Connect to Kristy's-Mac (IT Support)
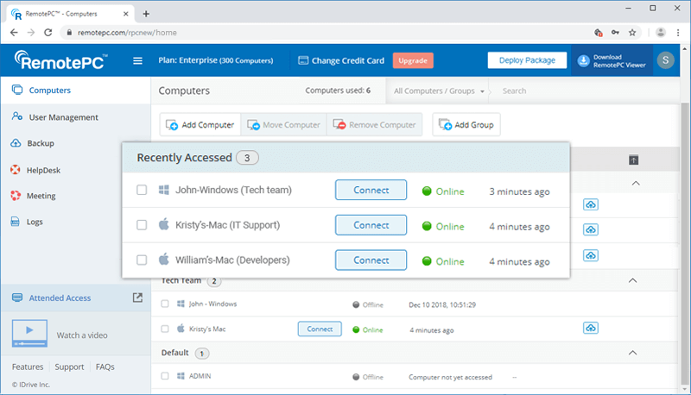The width and height of the screenshot is (691, 395). [x=371, y=225]
